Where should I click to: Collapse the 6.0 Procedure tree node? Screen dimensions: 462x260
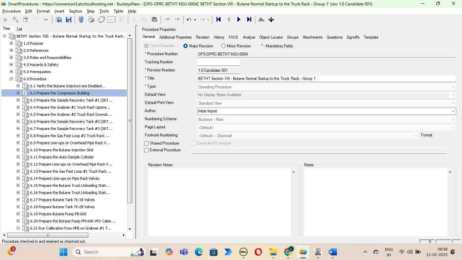click(11, 79)
